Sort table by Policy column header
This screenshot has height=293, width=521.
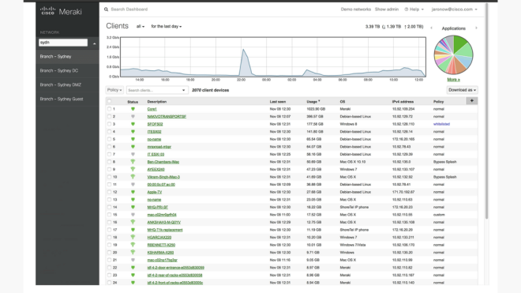[x=438, y=101]
